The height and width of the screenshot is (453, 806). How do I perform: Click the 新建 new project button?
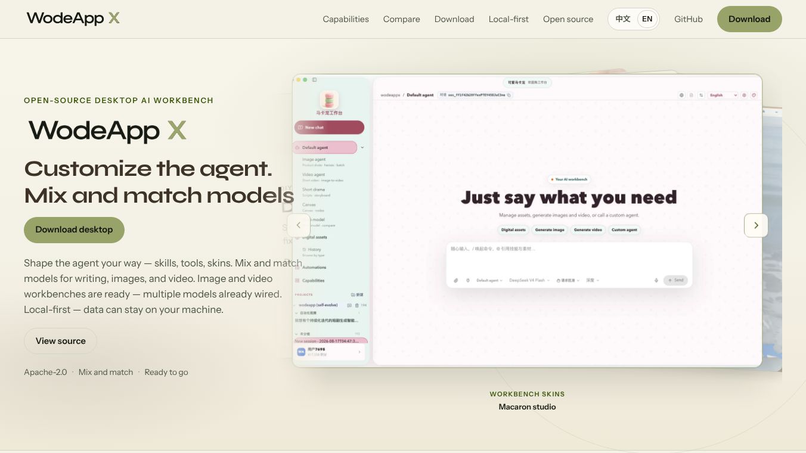coord(357,294)
